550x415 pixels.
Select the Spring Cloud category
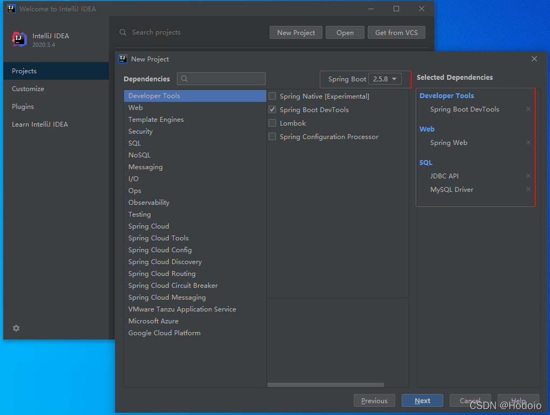pyautogui.click(x=195, y=226)
